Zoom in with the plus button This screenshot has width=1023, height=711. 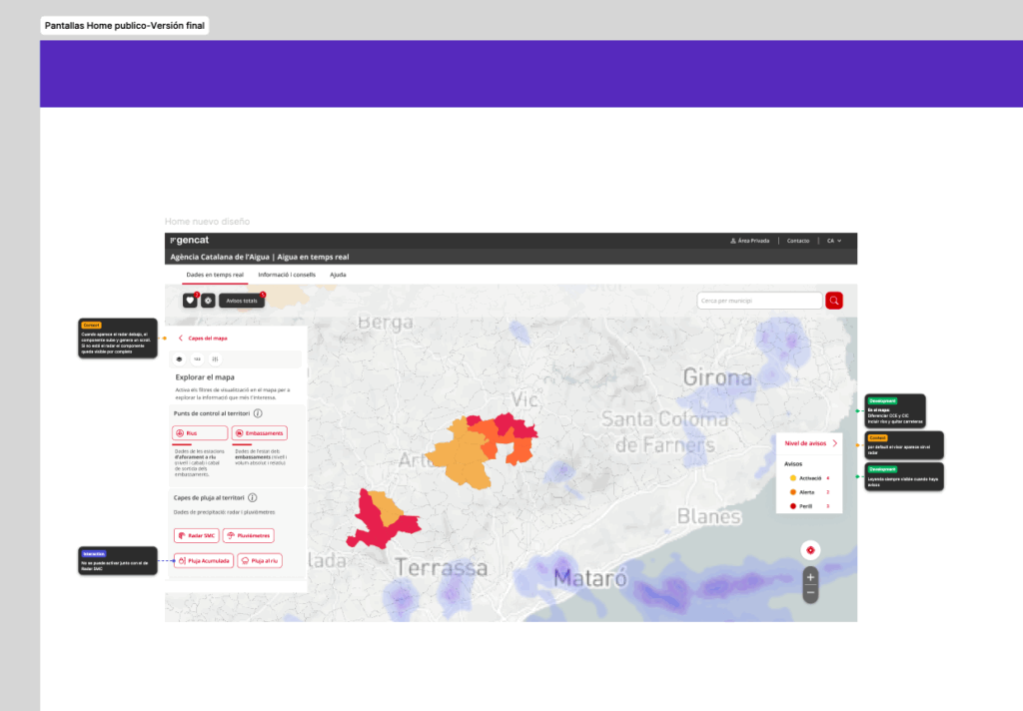point(810,577)
